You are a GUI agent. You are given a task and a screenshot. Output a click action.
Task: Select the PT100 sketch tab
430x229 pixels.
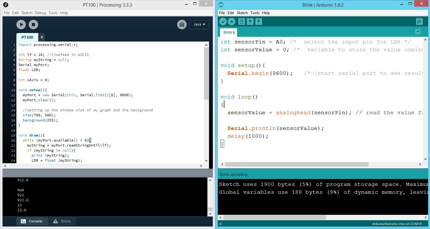click(27, 37)
